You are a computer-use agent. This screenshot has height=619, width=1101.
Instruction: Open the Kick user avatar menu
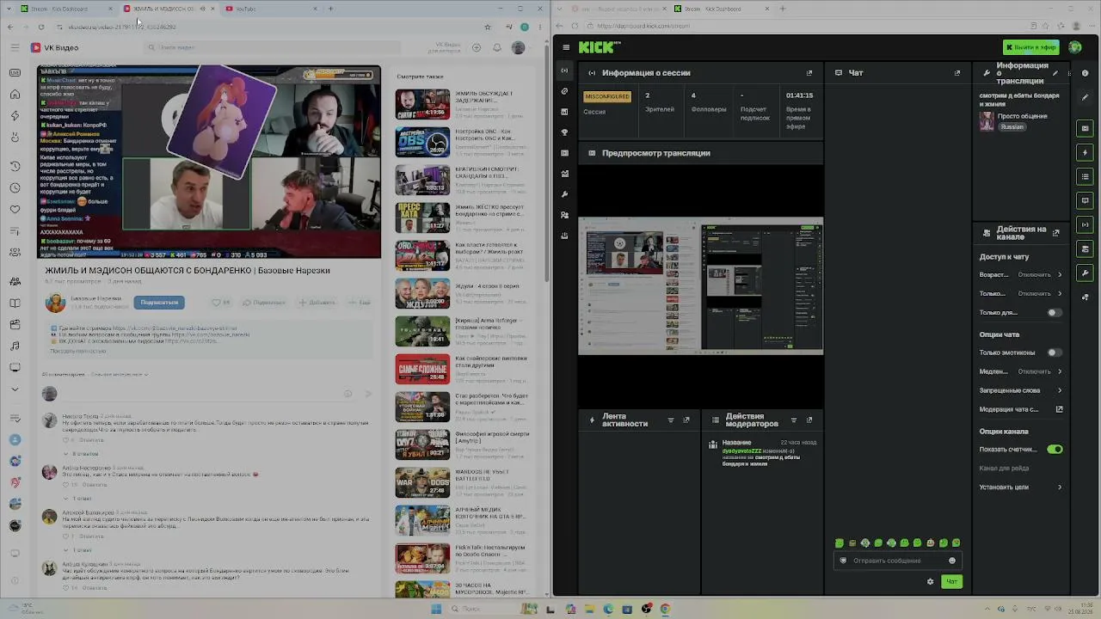tap(1075, 47)
